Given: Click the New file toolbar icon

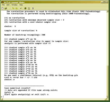Looking at the screenshot, I should tap(3, 8).
